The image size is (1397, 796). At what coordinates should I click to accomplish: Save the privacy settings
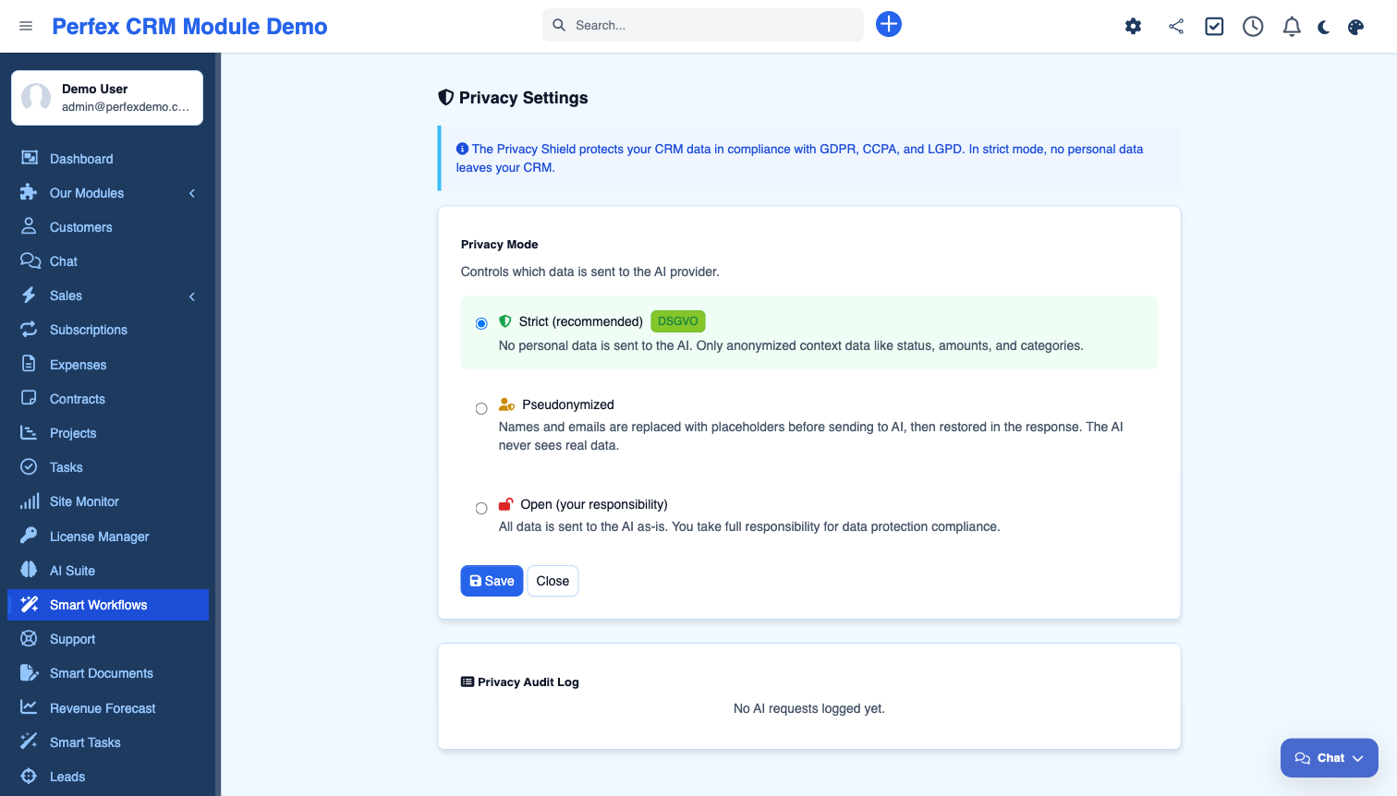(492, 581)
